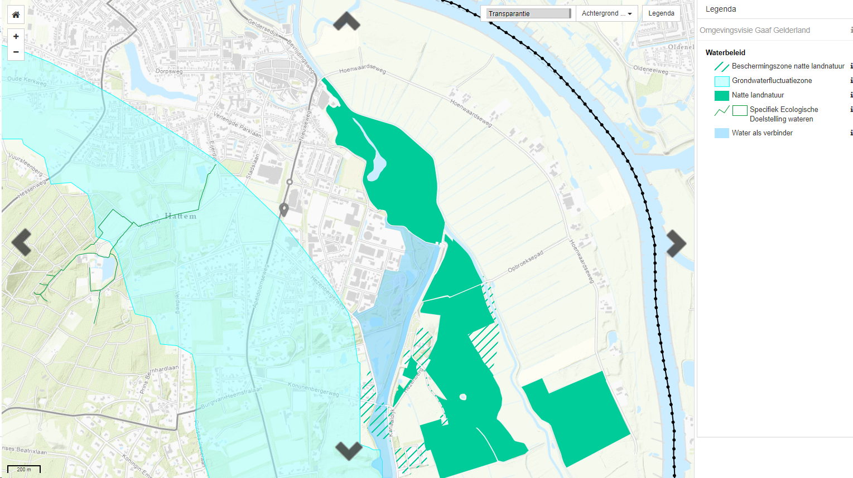Click the Geldersedijk road label
This screenshot has height=478, width=853.
click(x=263, y=30)
